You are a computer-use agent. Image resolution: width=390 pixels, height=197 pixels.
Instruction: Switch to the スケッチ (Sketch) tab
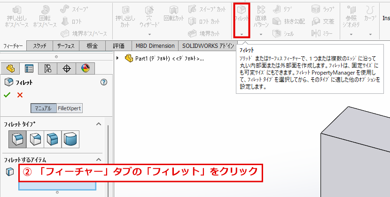(40, 46)
